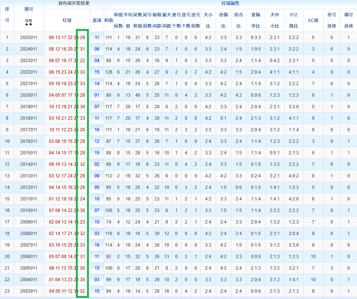The width and height of the screenshot is (357, 299).
Task: Select issue number 2017011
Action: point(29,129)
